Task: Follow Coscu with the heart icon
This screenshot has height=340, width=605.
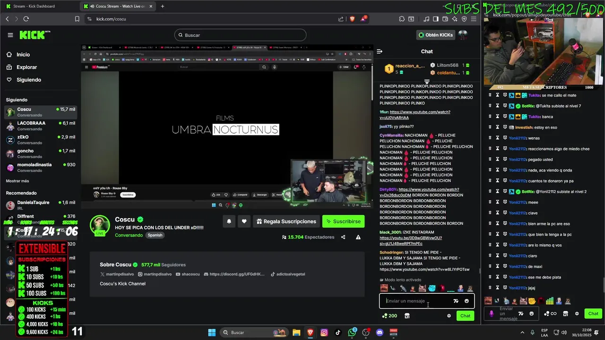Action: pyautogui.click(x=244, y=221)
